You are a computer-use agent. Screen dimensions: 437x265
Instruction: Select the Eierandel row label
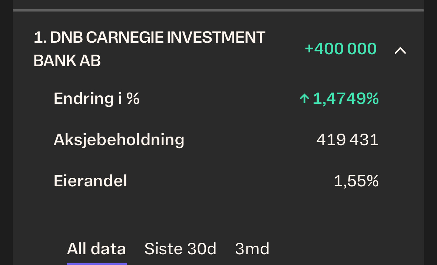tap(90, 181)
